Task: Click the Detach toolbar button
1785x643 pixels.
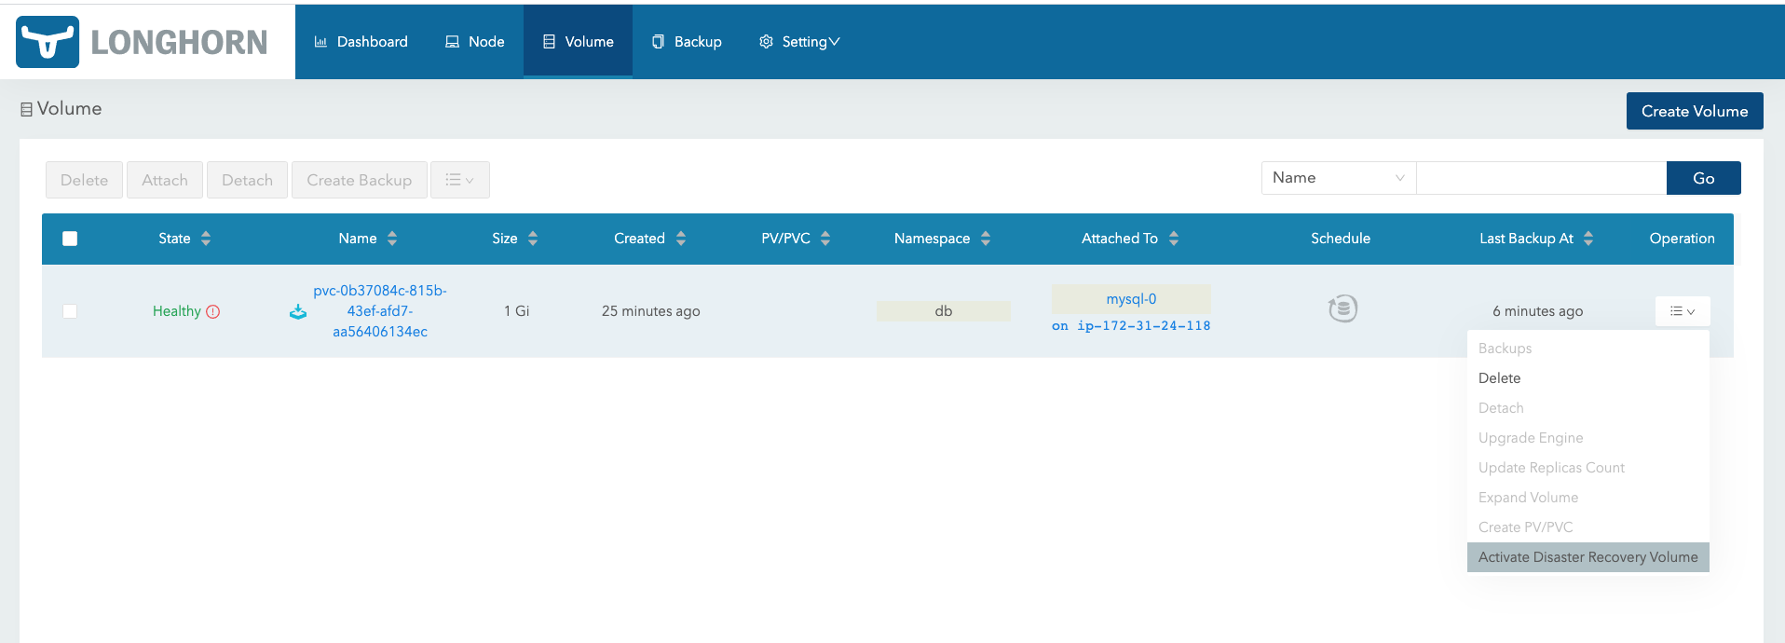Action: pos(247,180)
